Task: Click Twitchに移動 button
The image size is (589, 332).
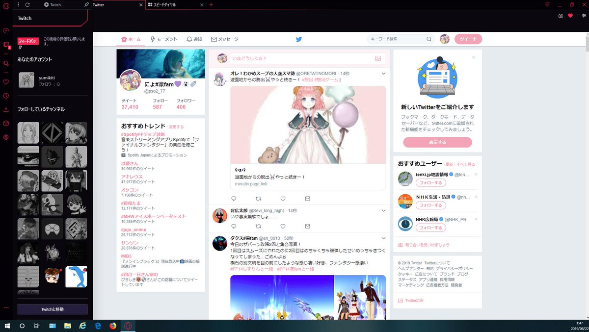Action: coord(53,309)
